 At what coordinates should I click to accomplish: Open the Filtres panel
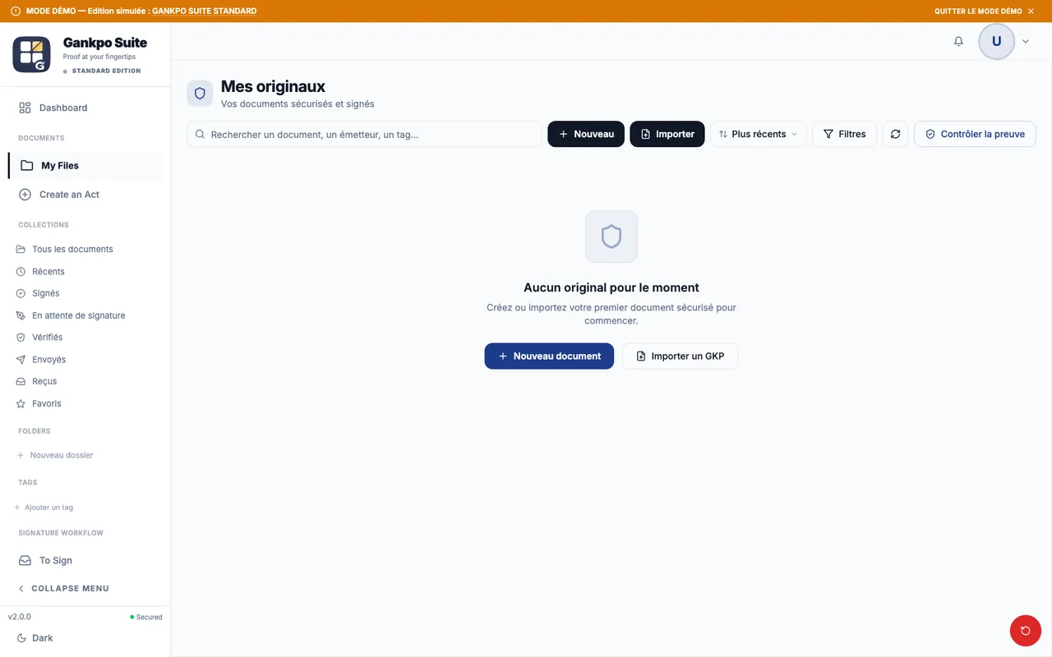tap(844, 134)
